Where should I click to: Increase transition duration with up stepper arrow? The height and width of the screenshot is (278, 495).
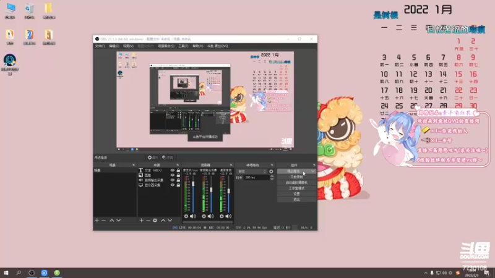coord(272,176)
